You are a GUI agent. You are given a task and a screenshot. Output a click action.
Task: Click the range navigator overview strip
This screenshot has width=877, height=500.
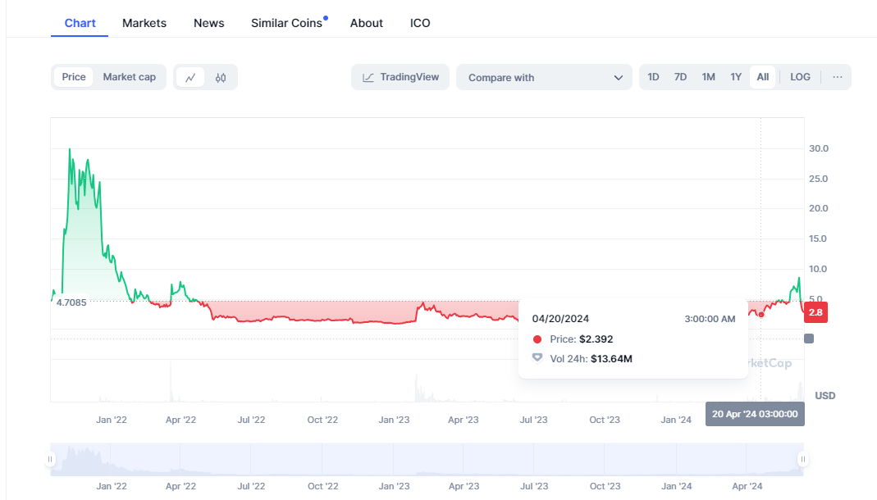[x=427, y=459]
